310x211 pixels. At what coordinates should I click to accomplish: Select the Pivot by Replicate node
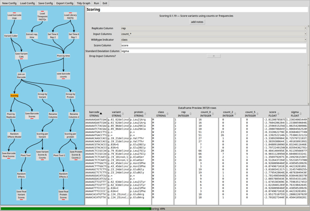[11, 116]
